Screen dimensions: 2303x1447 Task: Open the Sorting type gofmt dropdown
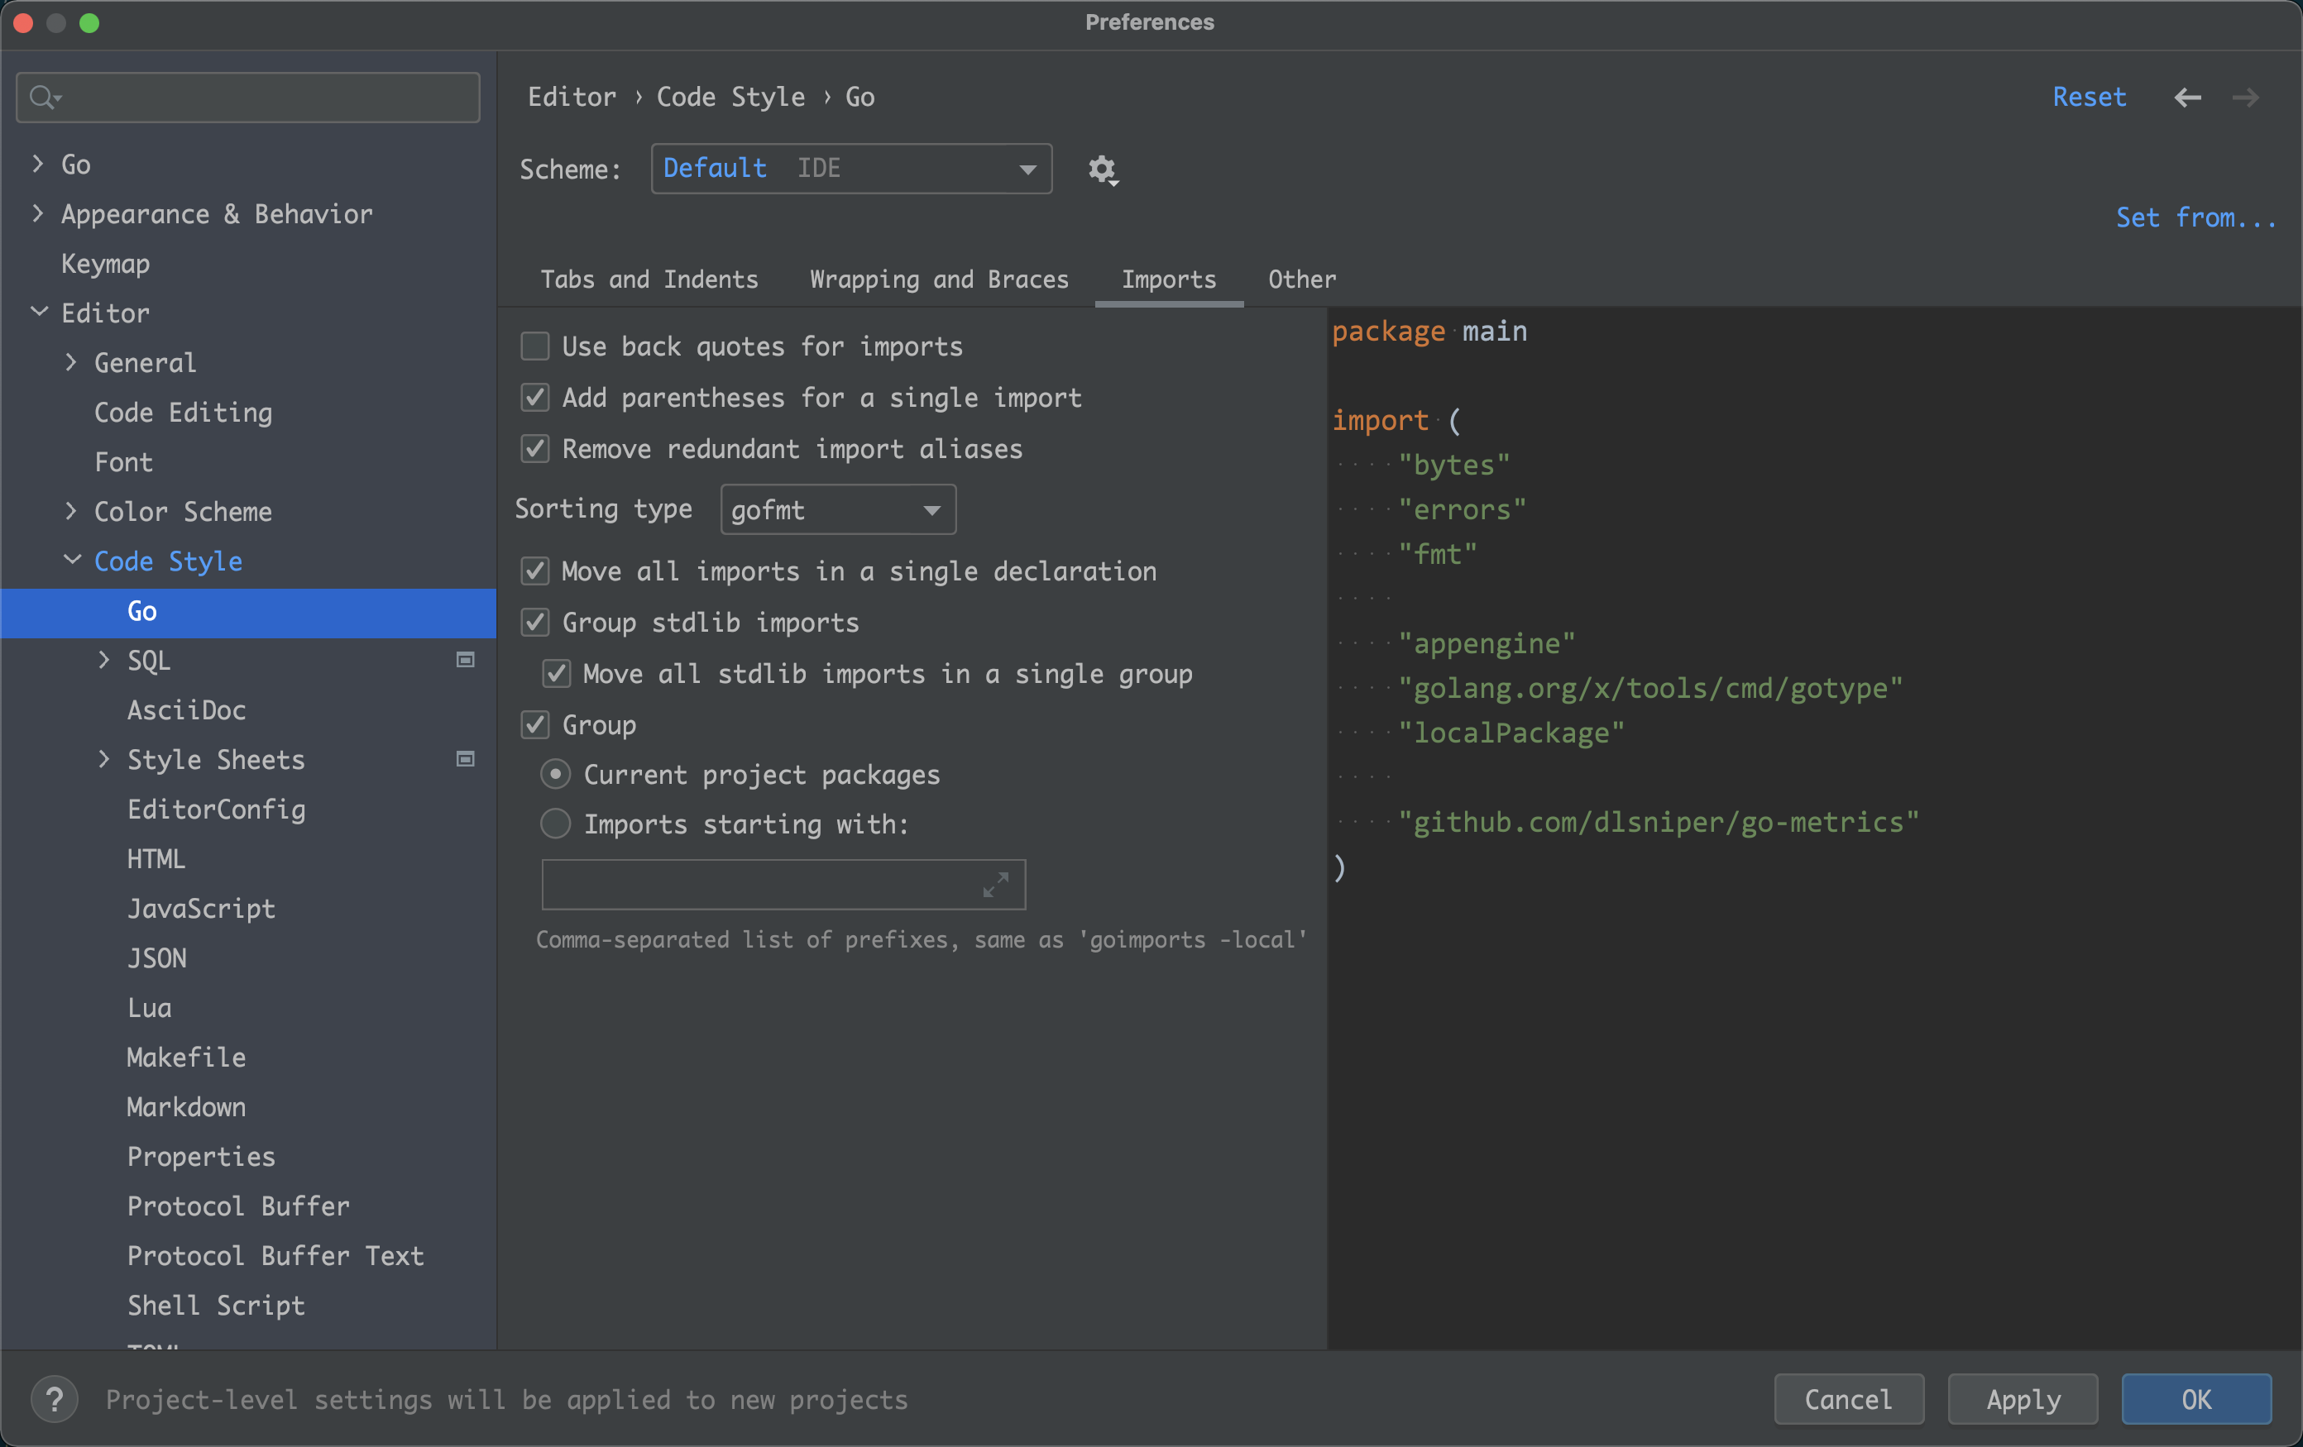pyautogui.click(x=838, y=509)
